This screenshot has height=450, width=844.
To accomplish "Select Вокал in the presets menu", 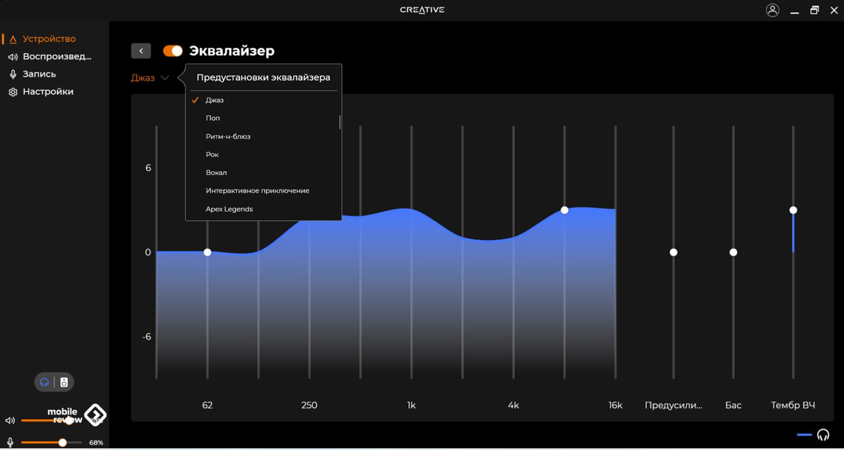I will coord(216,172).
